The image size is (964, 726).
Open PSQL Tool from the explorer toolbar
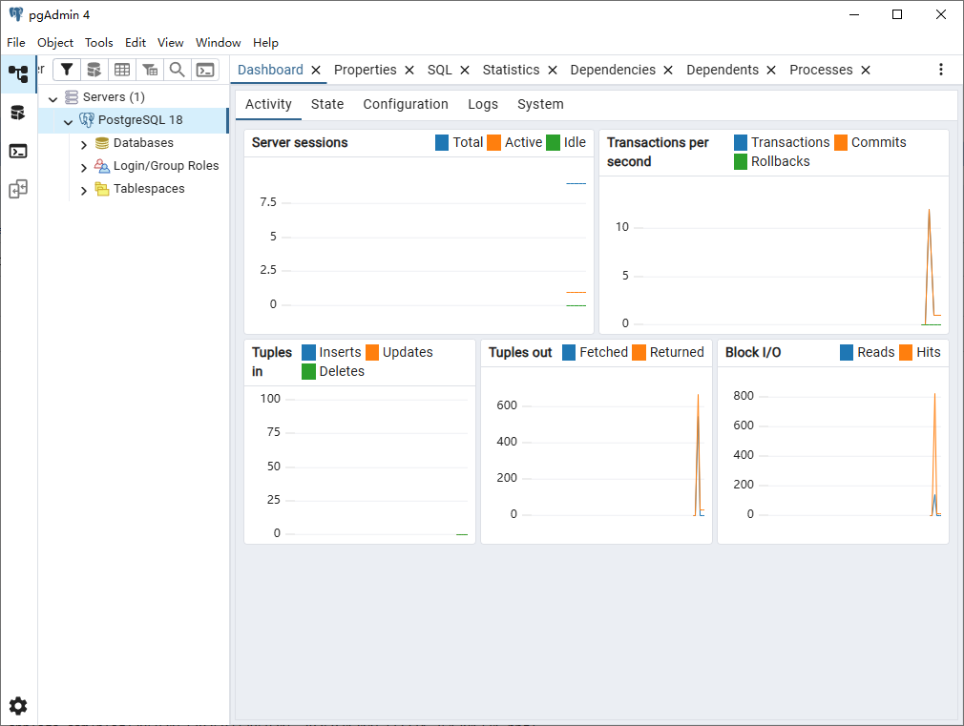pos(204,70)
